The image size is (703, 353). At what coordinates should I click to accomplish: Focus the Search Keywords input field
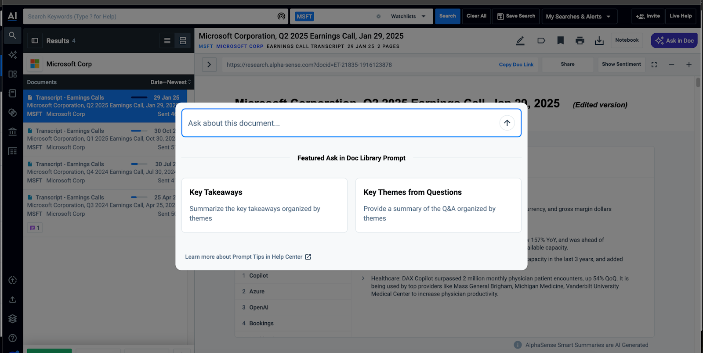click(x=149, y=17)
